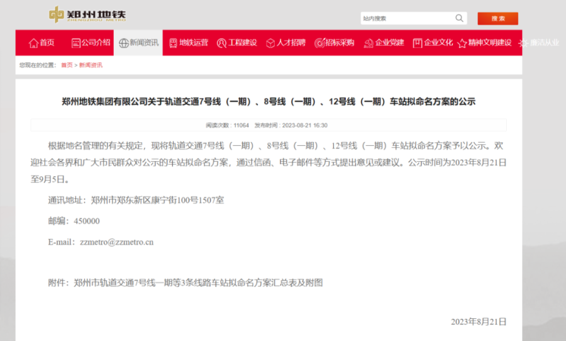Click the Zhengzhou Metro logo
Image resolution: width=566 pixels, height=341 pixels.
[x=87, y=15]
